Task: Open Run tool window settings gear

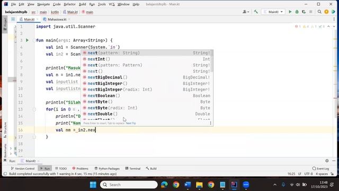Action: coord(327,161)
